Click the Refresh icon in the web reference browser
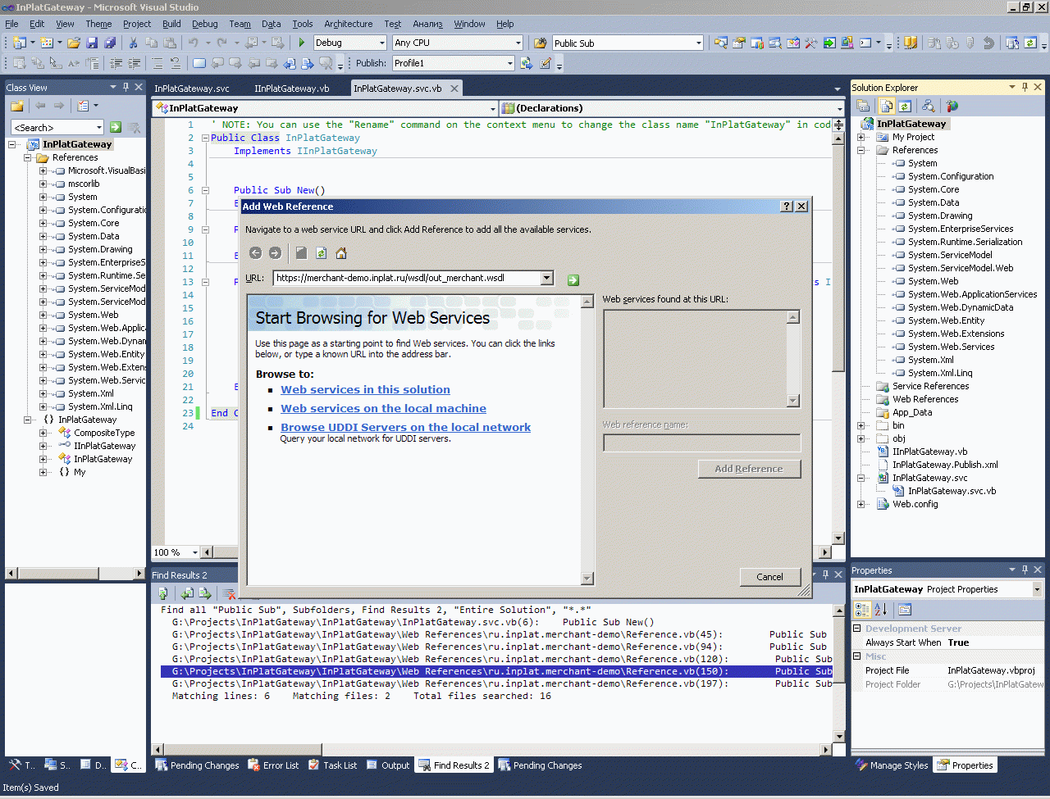1050x799 pixels. [x=322, y=253]
